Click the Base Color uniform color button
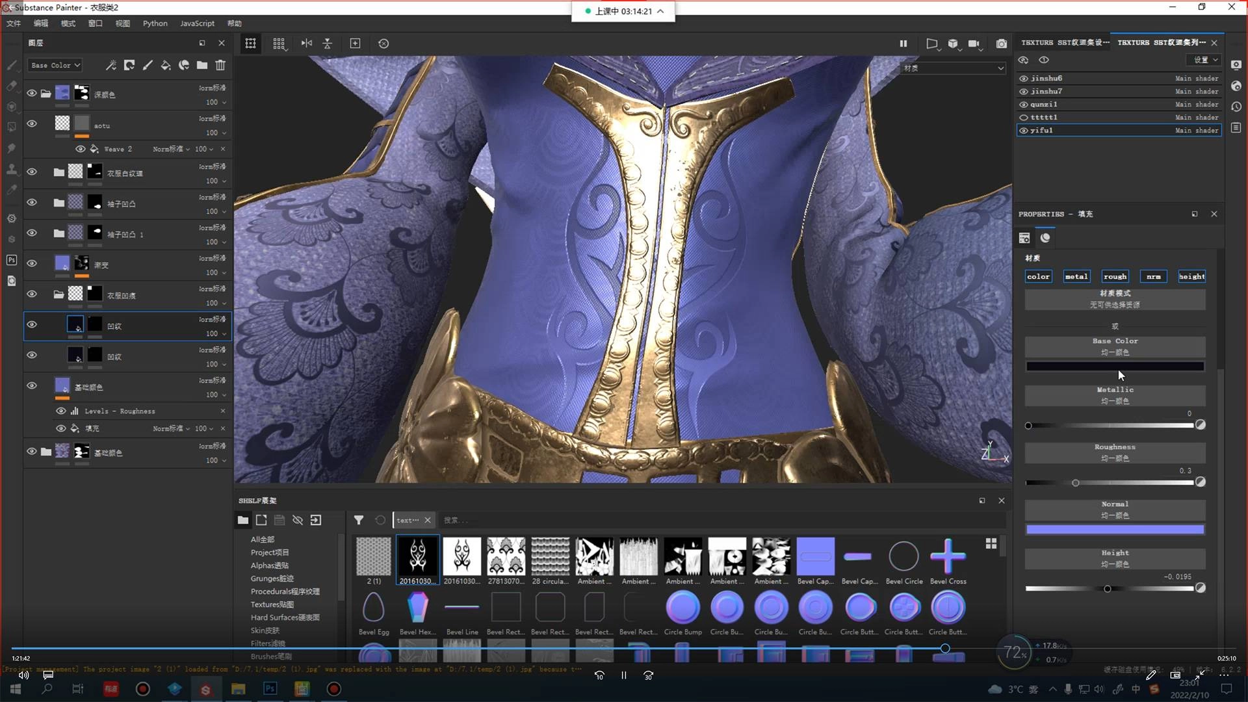 click(1115, 346)
